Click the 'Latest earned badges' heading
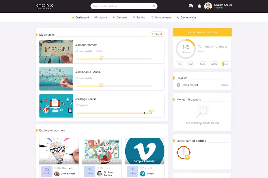The image size is (268, 178). click(191, 141)
